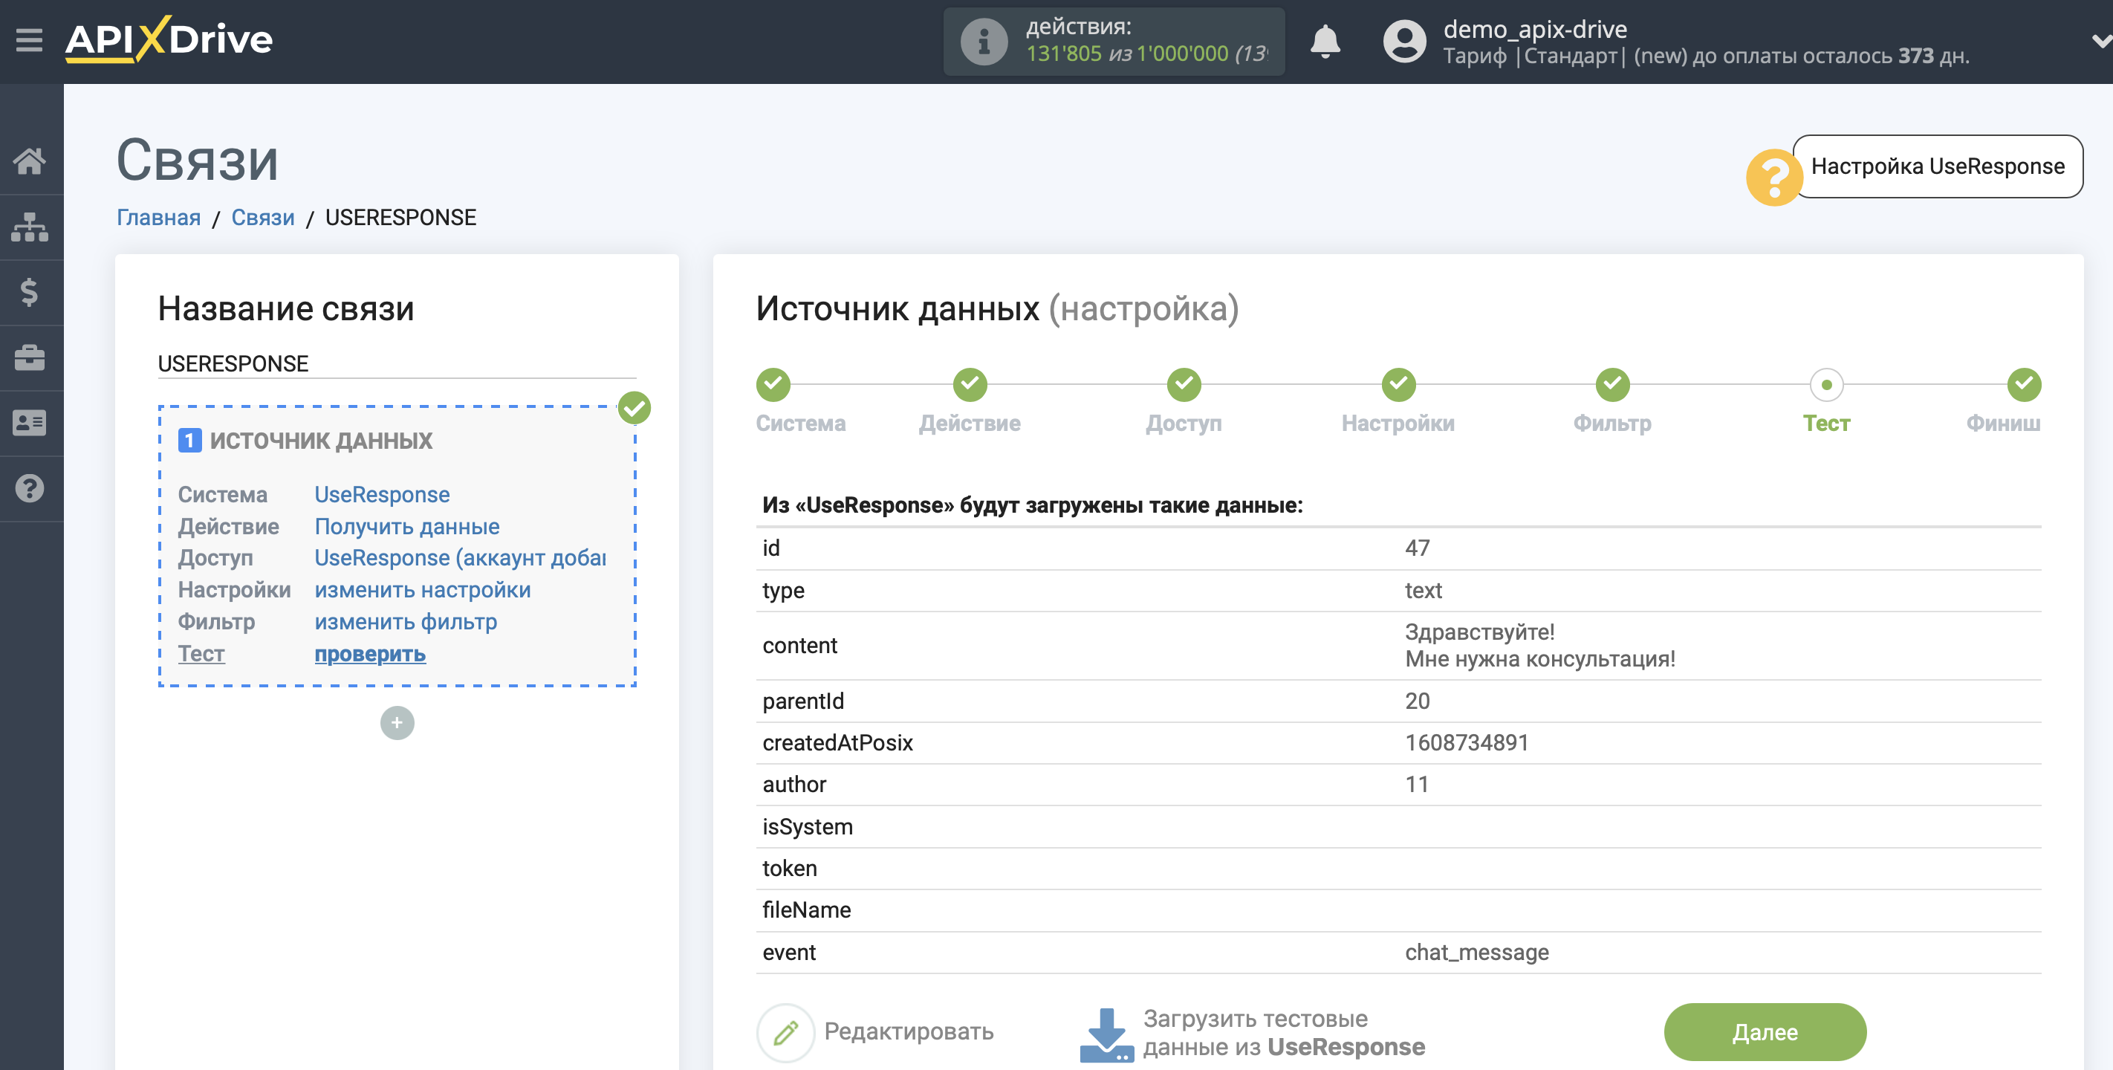Click the orange question mark help icon
The height and width of the screenshot is (1070, 2113).
(x=1773, y=178)
